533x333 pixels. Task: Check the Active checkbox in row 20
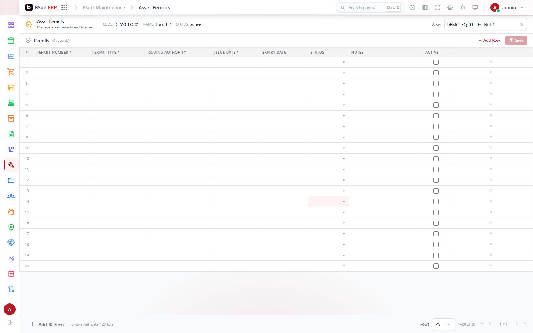click(436, 266)
